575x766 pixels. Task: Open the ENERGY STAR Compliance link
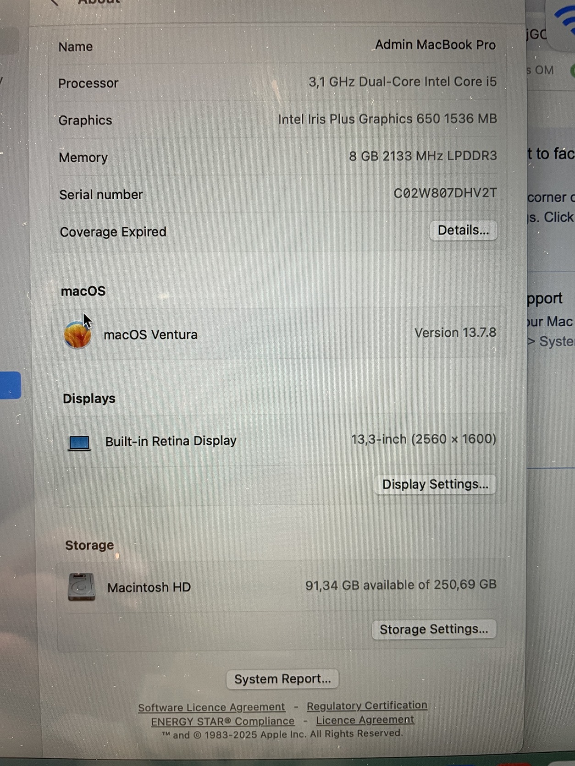[x=223, y=722]
